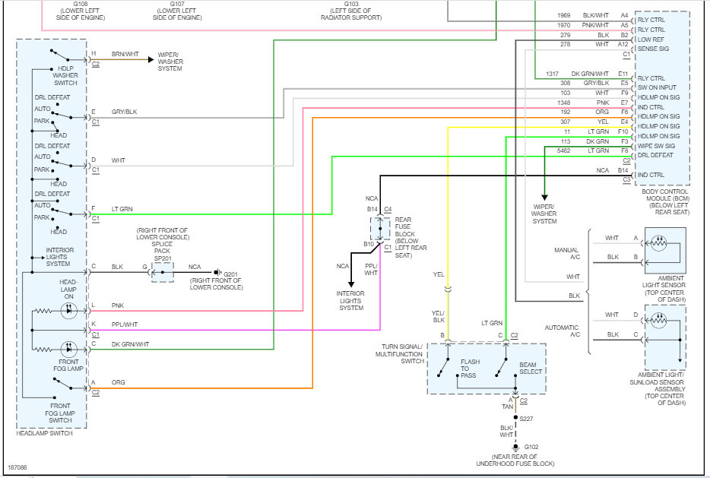Click the SW ON INPUT terminal label

point(657,87)
